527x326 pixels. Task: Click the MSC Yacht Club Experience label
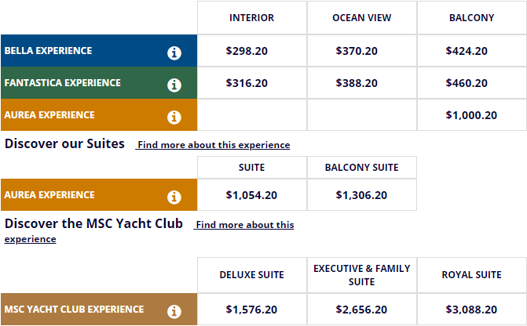point(74,310)
